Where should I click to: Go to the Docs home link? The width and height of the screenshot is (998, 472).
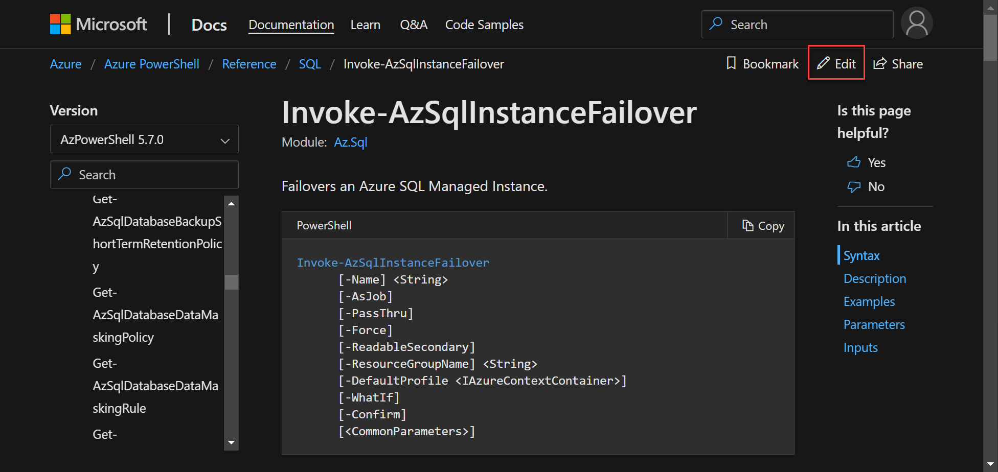[209, 25]
